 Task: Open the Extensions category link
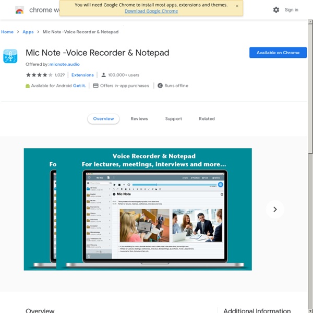82,75
